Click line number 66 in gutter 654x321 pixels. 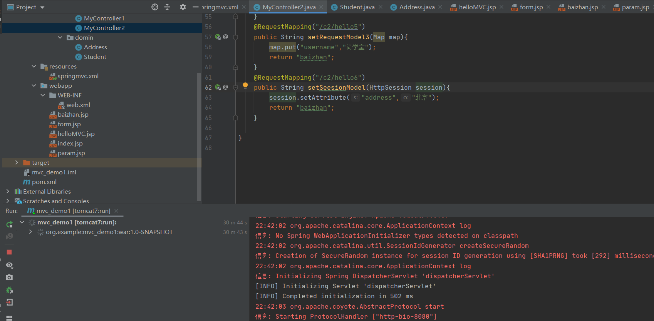pyautogui.click(x=208, y=128)
